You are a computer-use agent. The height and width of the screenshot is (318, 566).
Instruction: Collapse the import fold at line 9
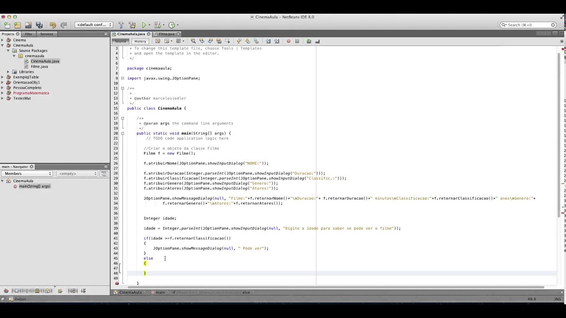pos(122,78)
